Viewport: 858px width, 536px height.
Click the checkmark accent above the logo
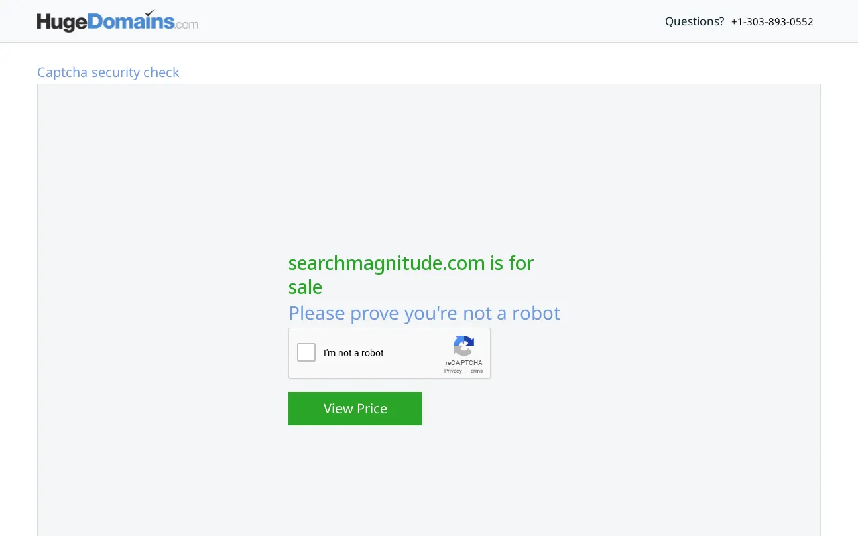pos(149,13)
